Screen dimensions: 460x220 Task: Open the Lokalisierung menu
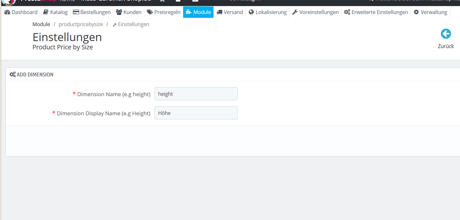(268, 12)
